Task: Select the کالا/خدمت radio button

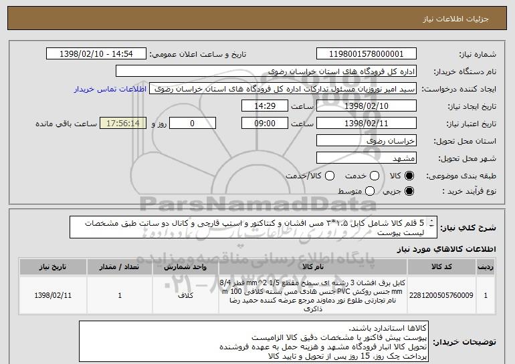Action: pyautogui.click(x=330, y=176)
